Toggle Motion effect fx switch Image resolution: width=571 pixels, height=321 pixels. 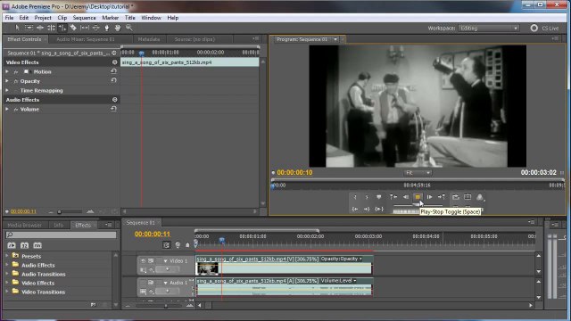click(x=16, y=72)
